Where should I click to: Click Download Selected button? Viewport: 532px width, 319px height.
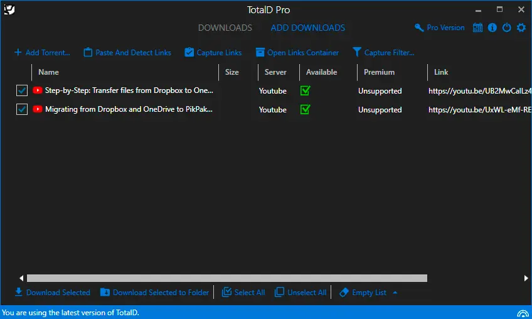click(53, 293)
